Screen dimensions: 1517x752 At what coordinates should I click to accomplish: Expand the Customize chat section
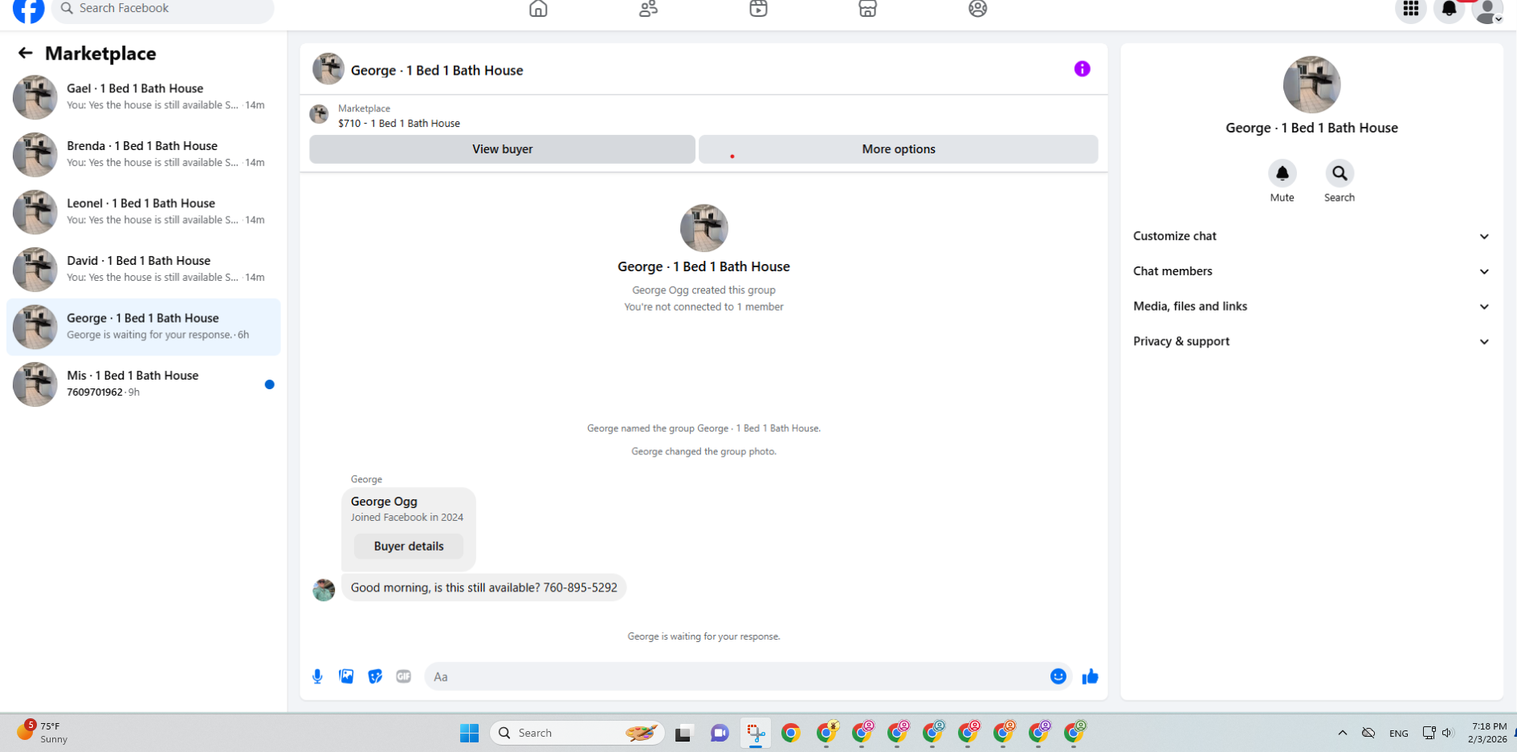tap(1311, 236)
